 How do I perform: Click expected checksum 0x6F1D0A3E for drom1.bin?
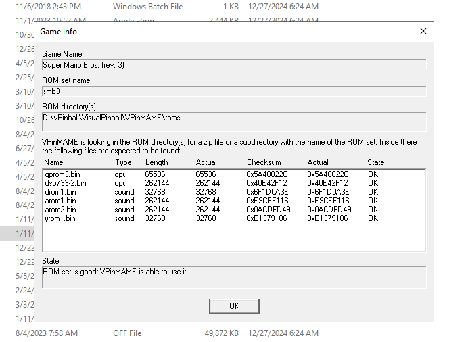tap(267, 192)
